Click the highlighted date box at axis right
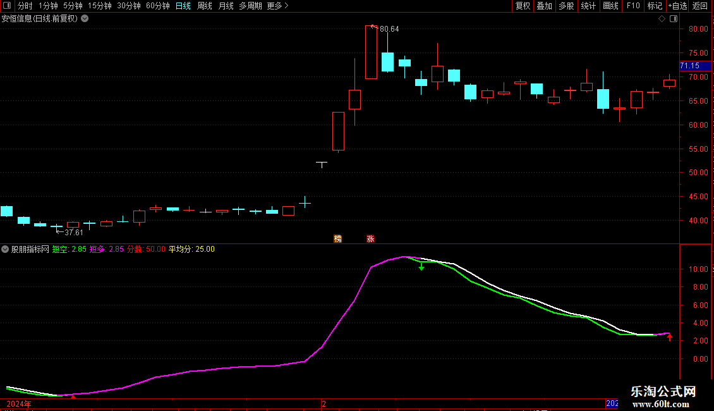The width and height of the screenshot is (714, 411). click(612, 403)
